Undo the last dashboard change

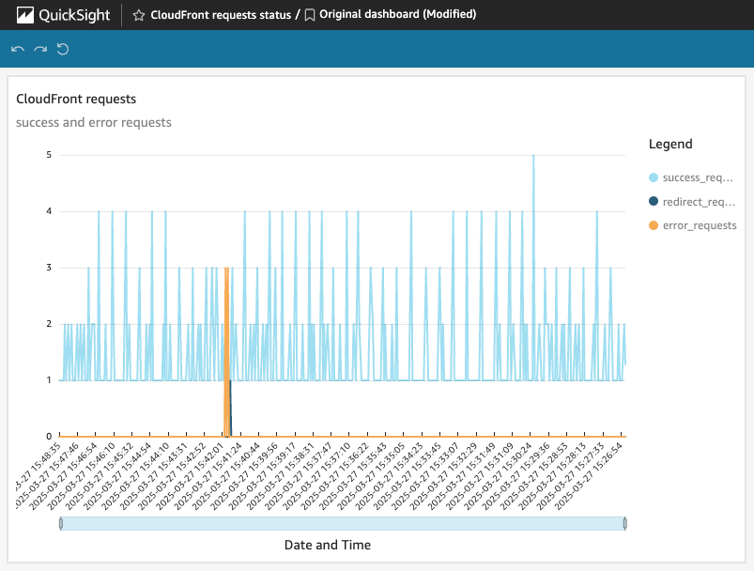17,48
